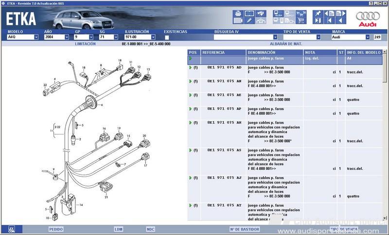Click the help button in title bar
The image size is (389, 235).
[371, 3]
